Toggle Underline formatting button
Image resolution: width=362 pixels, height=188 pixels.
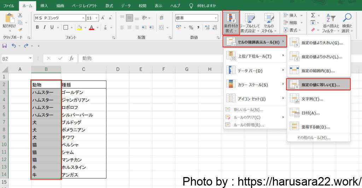(x=52, y=28)
